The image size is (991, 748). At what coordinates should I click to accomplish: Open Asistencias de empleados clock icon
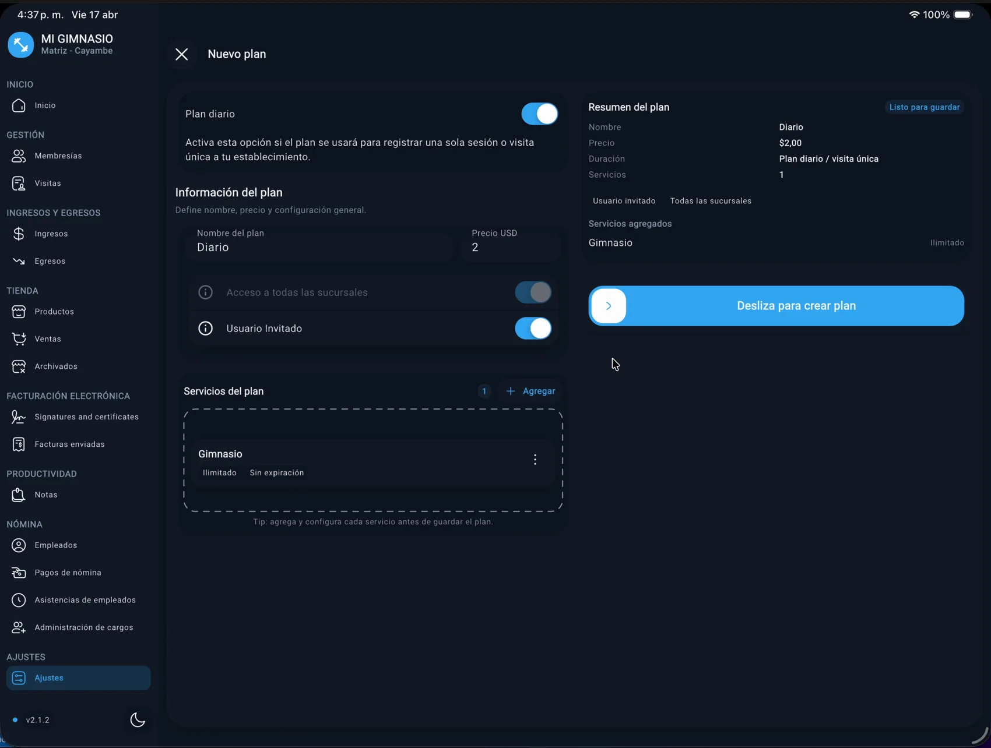[x=19, y=600]
